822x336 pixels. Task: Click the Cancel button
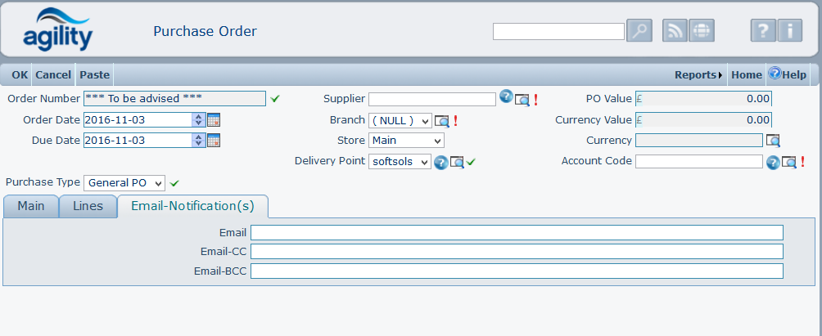pos(53,75)
